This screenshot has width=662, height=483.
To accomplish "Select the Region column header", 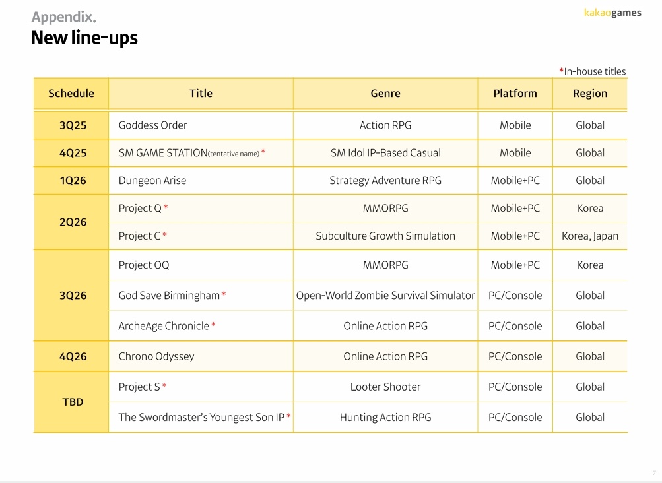I will [x=589, y=94].
